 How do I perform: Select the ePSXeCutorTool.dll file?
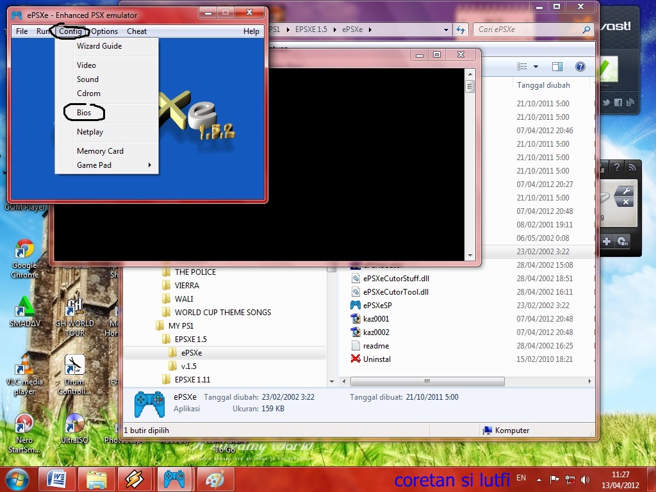coord(395,292)
